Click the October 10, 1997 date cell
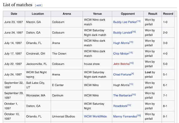The image size is (179, 123). coord(14,116)
